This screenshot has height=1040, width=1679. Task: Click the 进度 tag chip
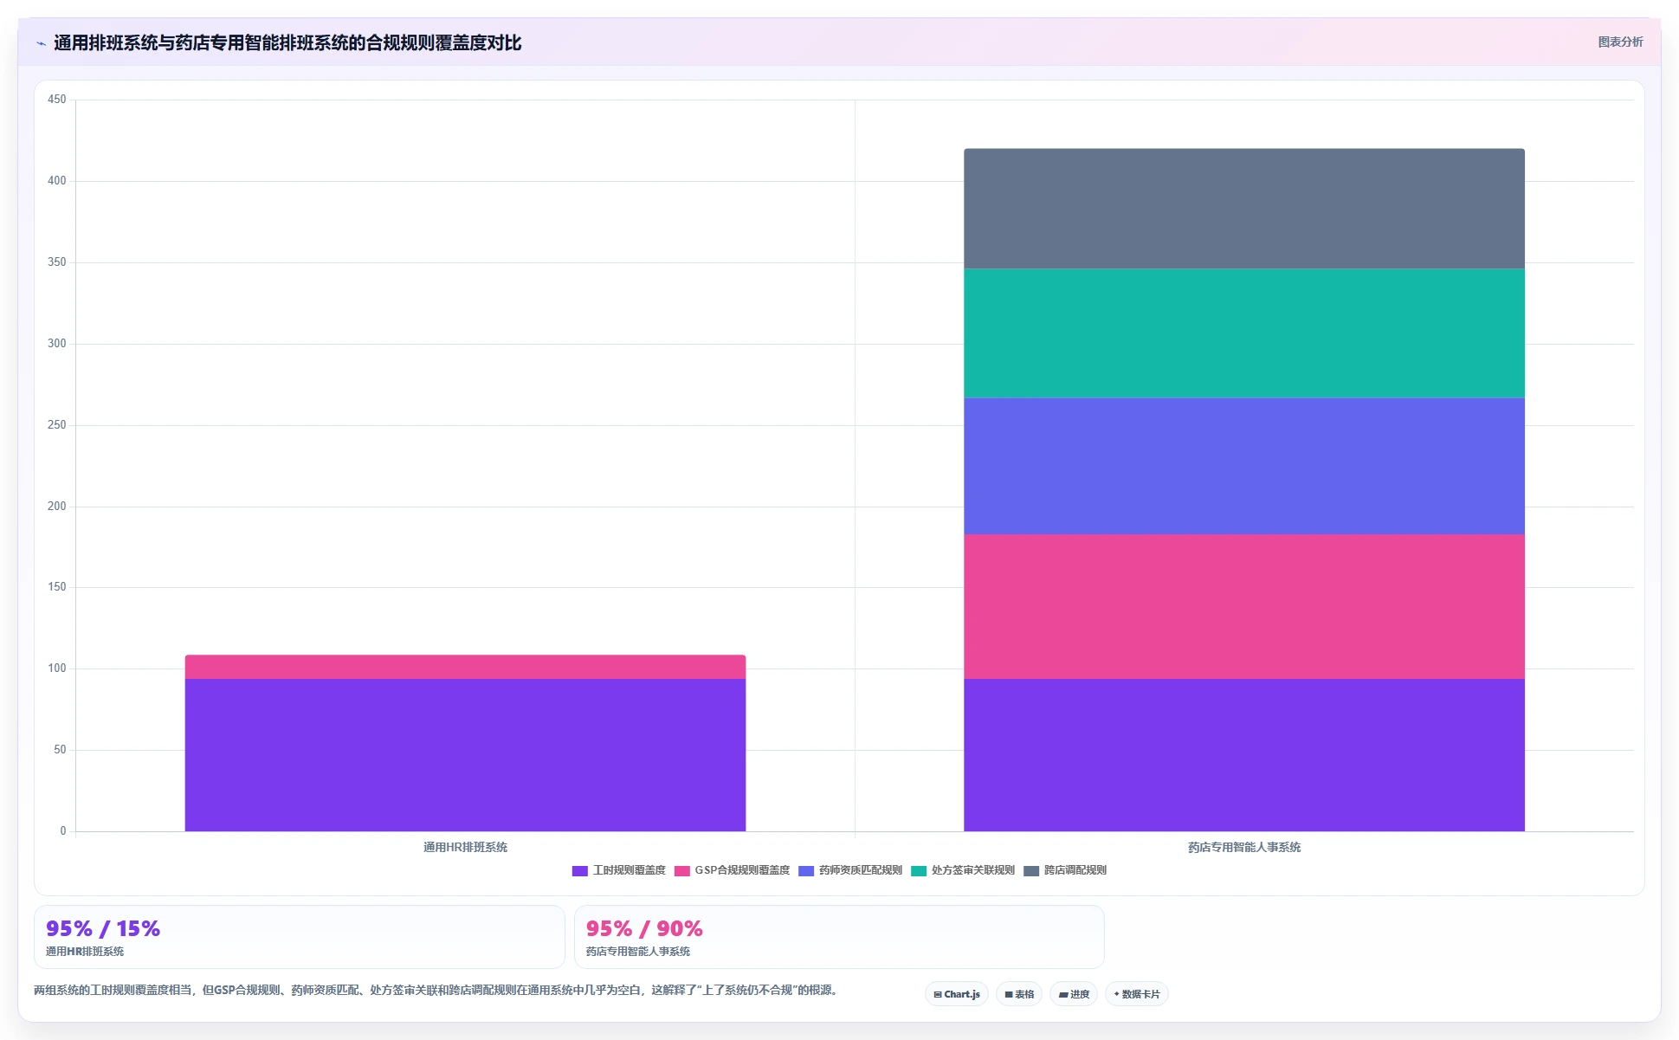point(1074,994)
